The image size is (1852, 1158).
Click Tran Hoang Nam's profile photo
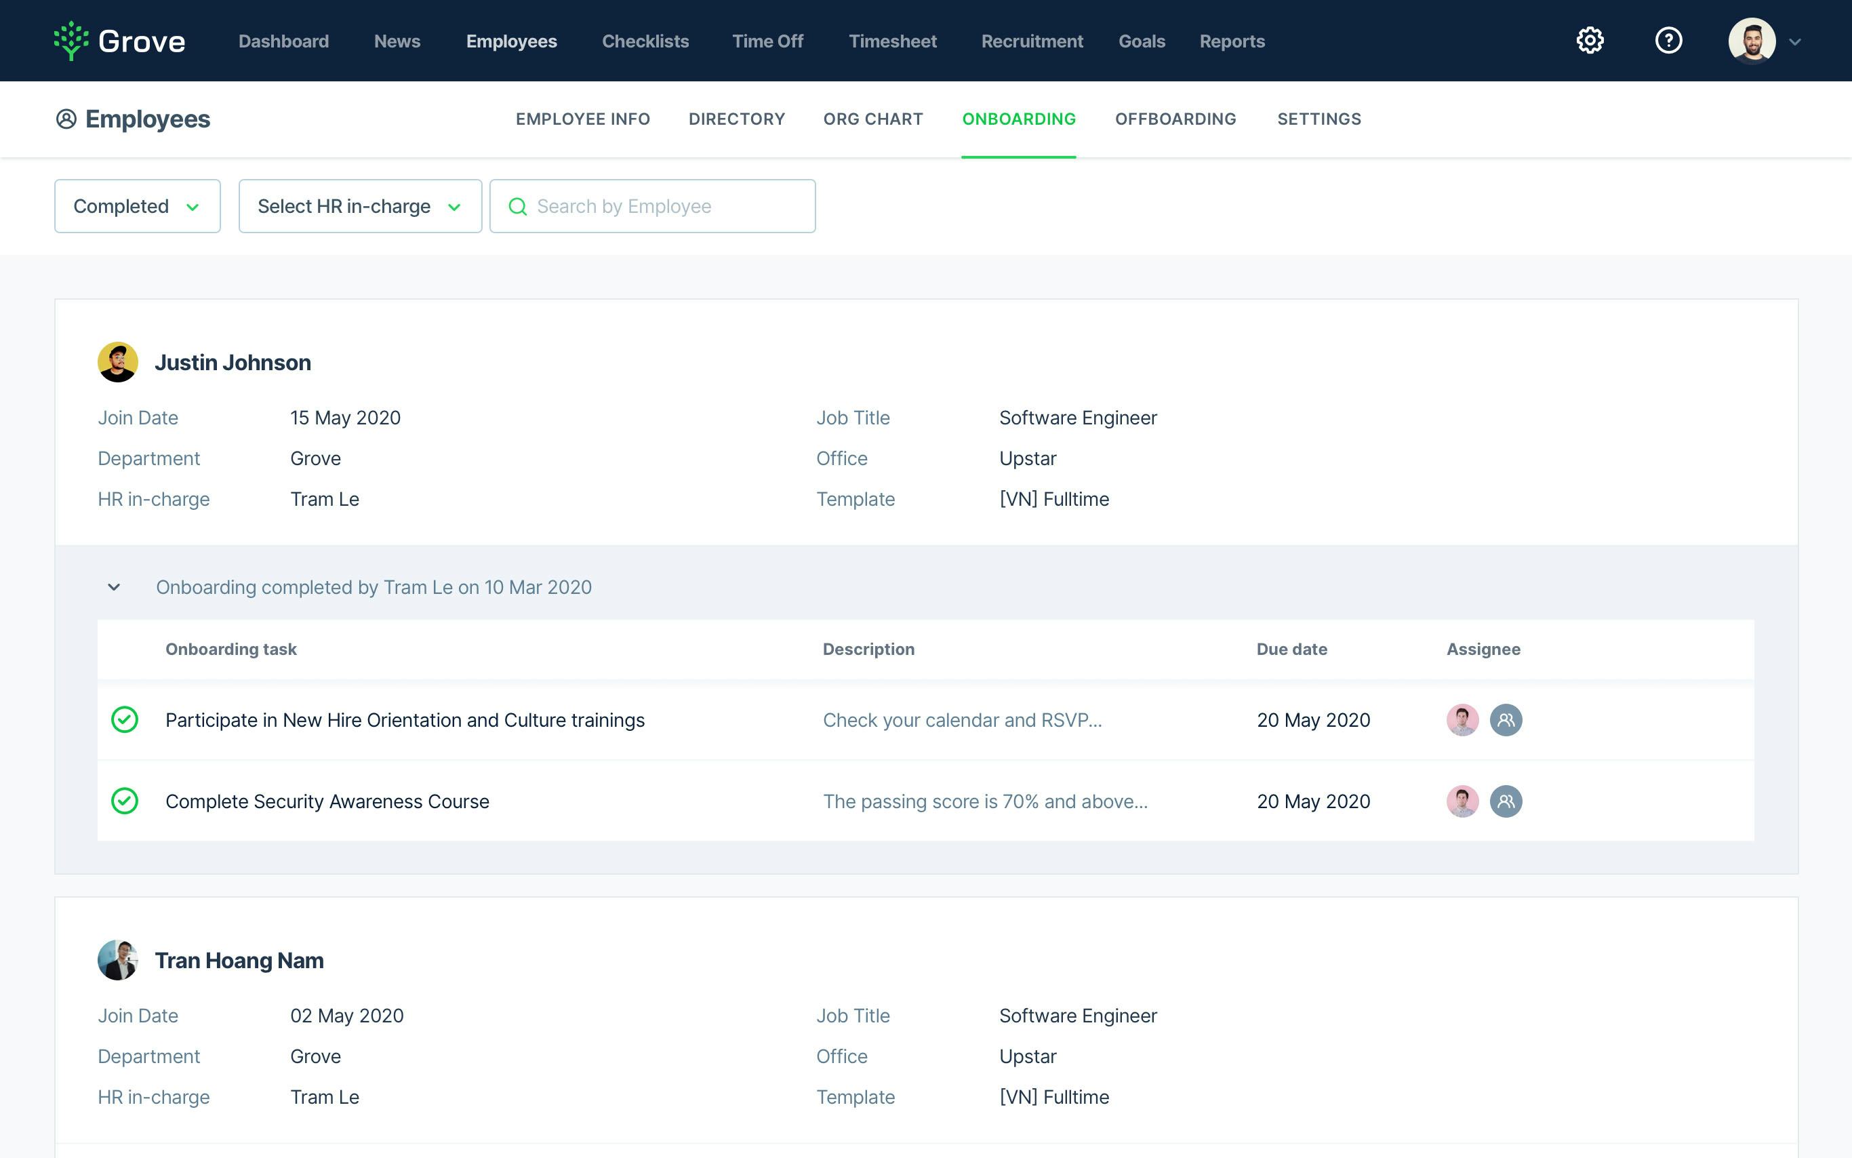pyautogui.click(x=117, y=961)
